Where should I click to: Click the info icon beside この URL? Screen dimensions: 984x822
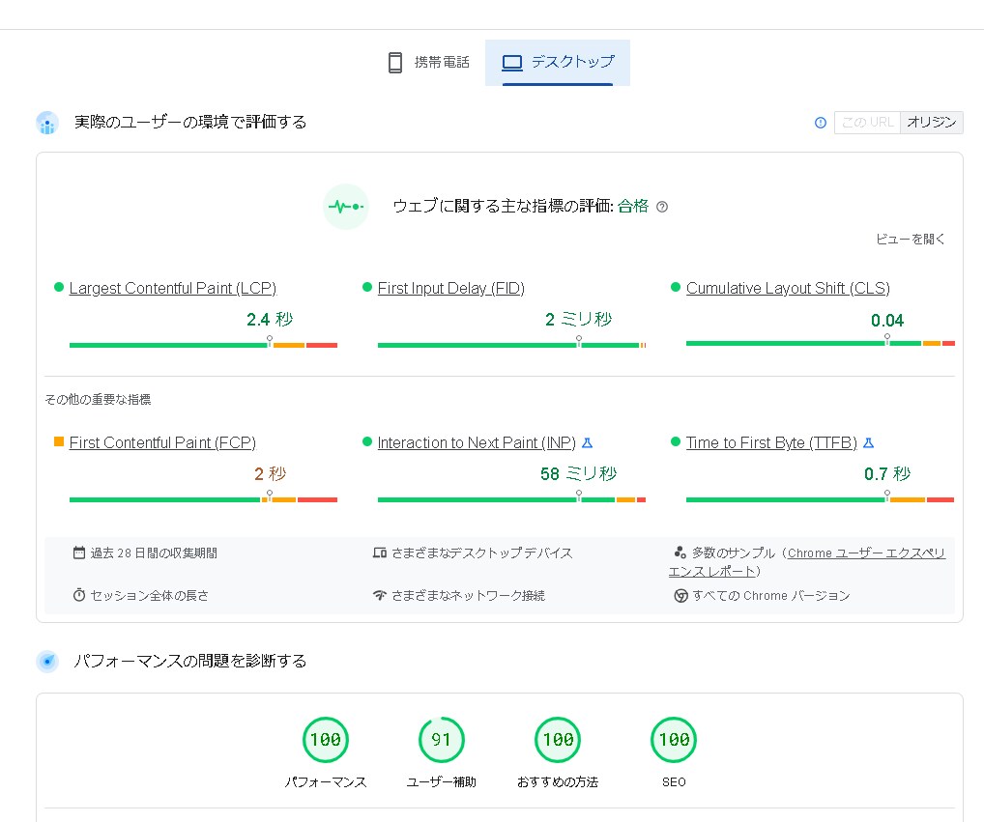[821, 123]
